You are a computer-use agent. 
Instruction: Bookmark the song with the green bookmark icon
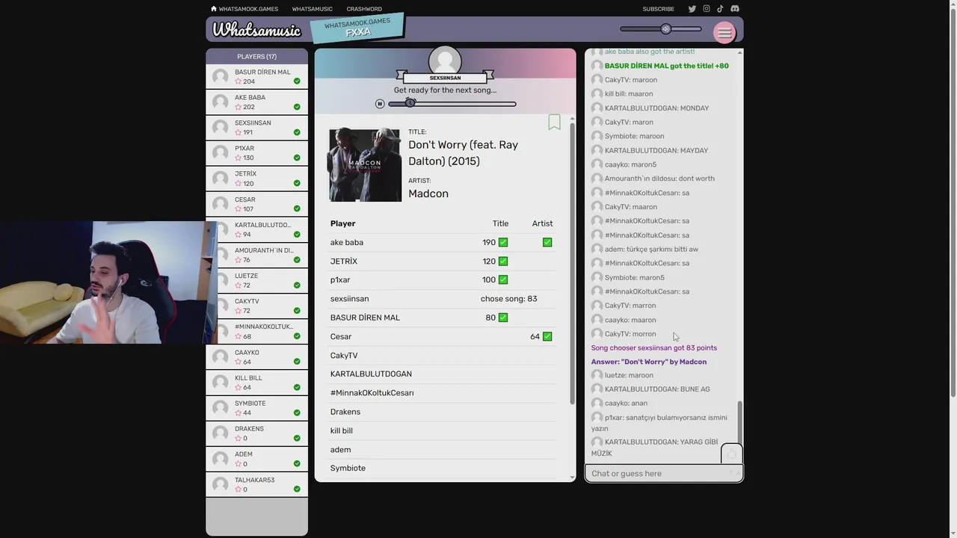(554, 122)
